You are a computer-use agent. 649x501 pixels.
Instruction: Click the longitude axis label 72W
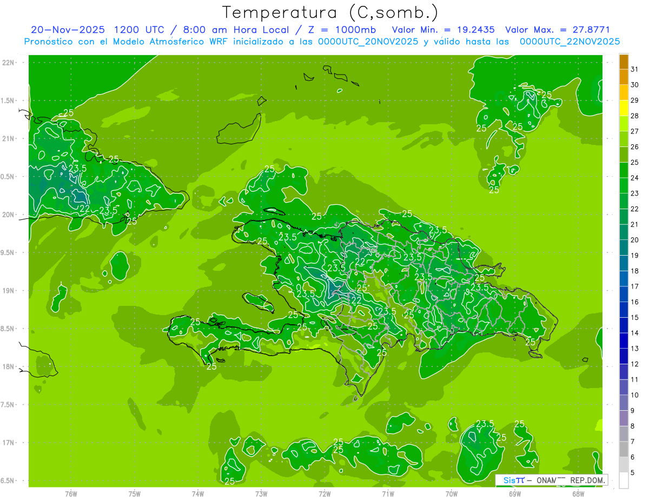325,494
